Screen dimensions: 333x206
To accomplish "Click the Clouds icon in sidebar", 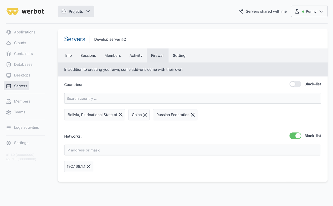I will 9,43.
